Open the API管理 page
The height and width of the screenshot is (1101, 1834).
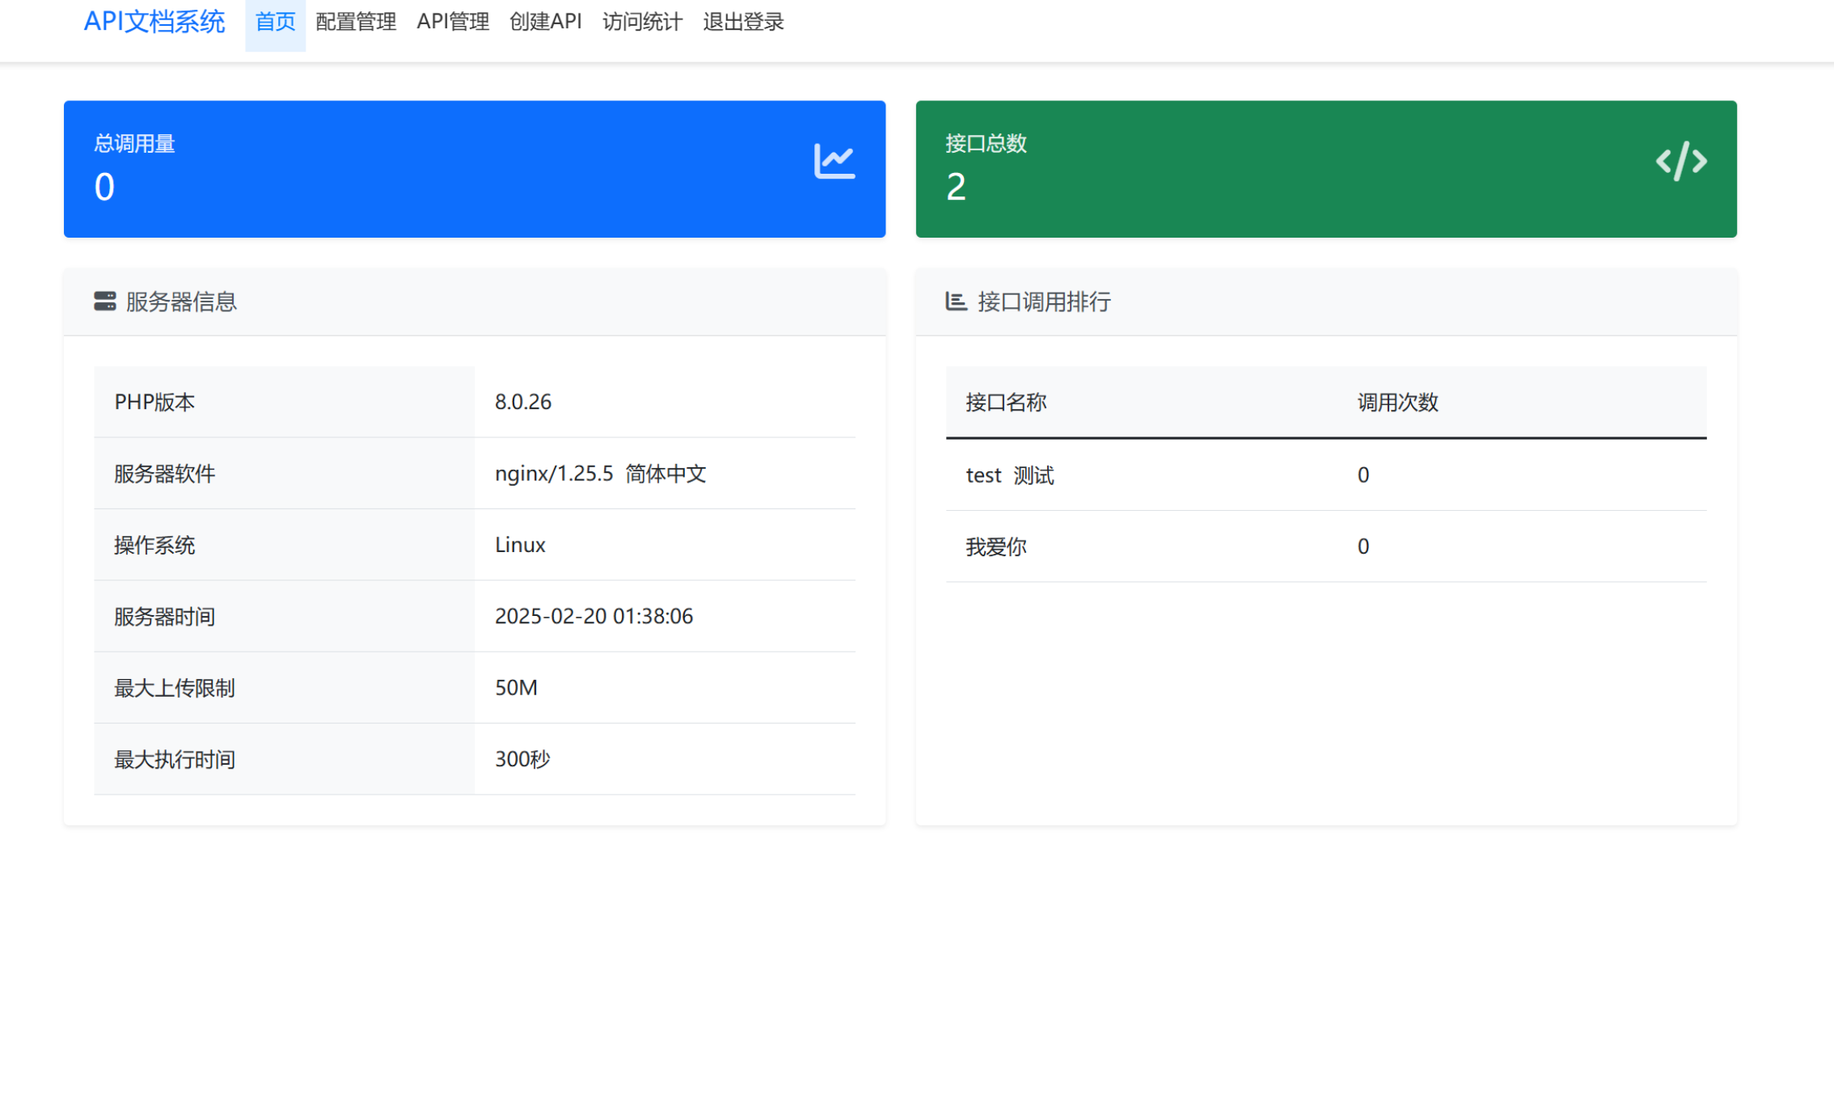(453, 22)
